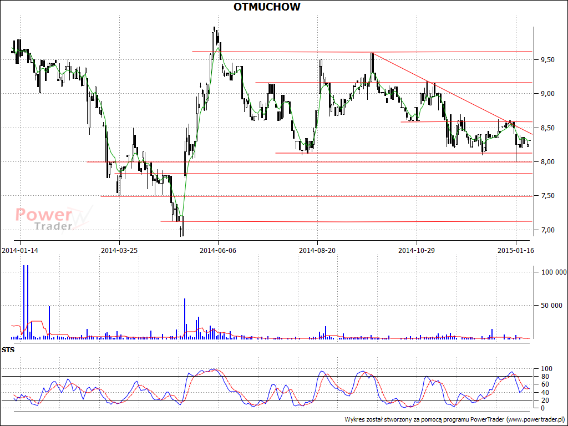Select the 2014-08-20 date label
The image size is (568, 426).
[317, 250]
